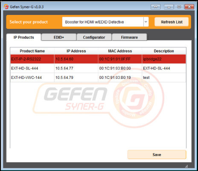The width and height of the screenshot is (198, 171).
Task: Open the Firmware tab
Action: [129, 38]
